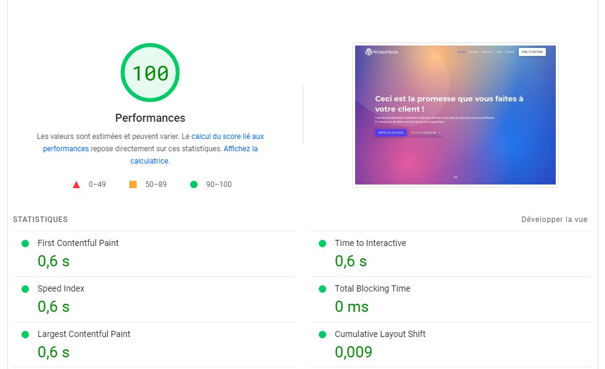Select the Accueil menu item
This screenshot has width=605, height=369.
pyautogui.click(x=461, y=52)
